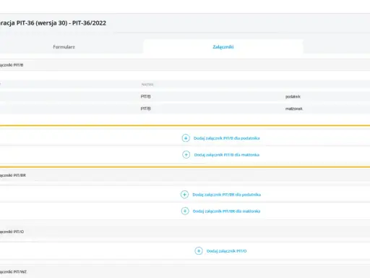Add PIT/BR attachment for małżonka link
Screen dimensions: 370x278
[226, 211]
